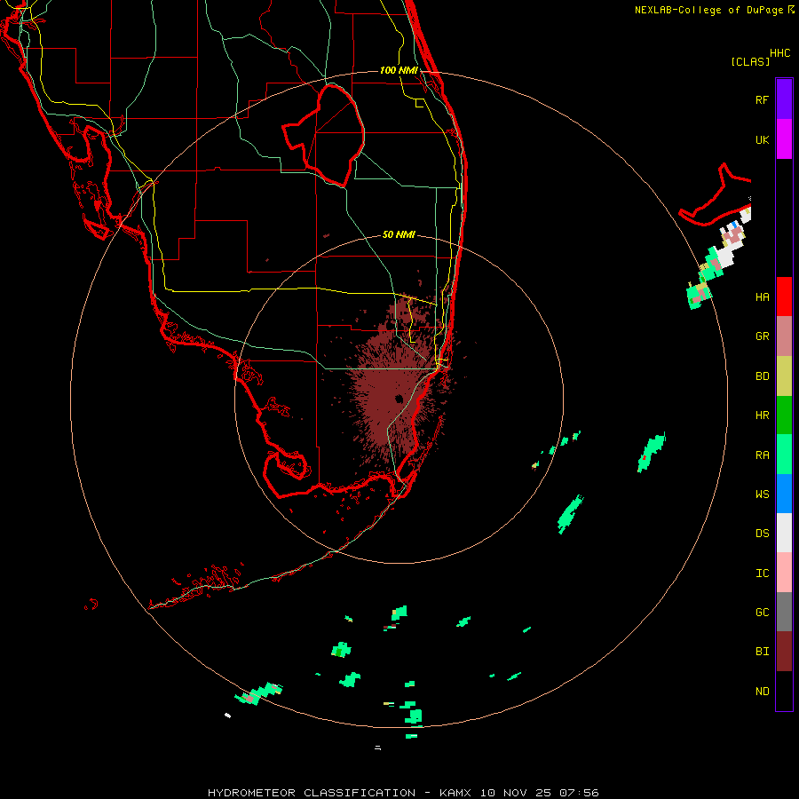Click the light pink IC legend swatch
This screenshot has height=799, width=799.
point(784,573)
